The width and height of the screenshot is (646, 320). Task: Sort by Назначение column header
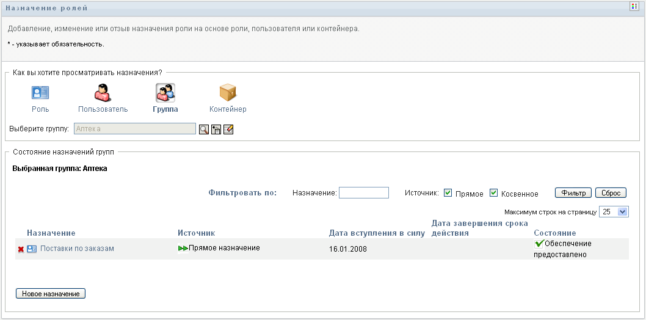(51, 233)
